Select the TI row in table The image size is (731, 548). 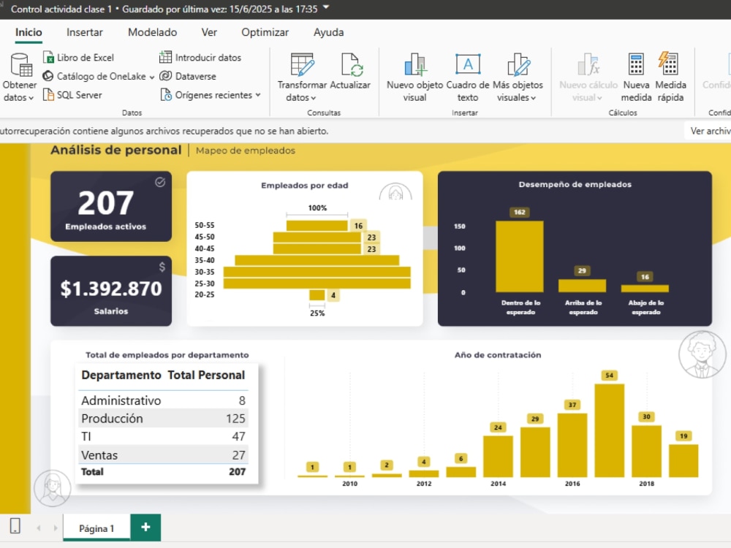[163, 436]
